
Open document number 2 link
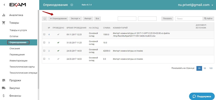point(49,51)
